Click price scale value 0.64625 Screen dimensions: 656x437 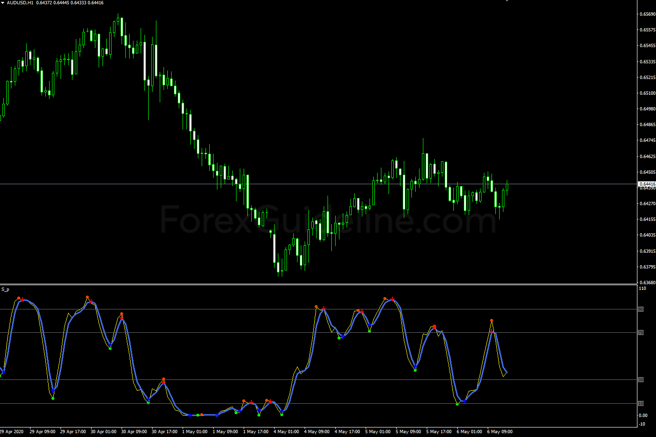click(x=647, y=156)
